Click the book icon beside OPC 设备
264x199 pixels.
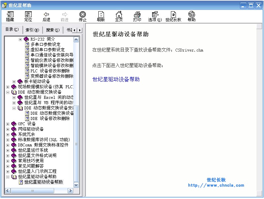click(14, 124)
